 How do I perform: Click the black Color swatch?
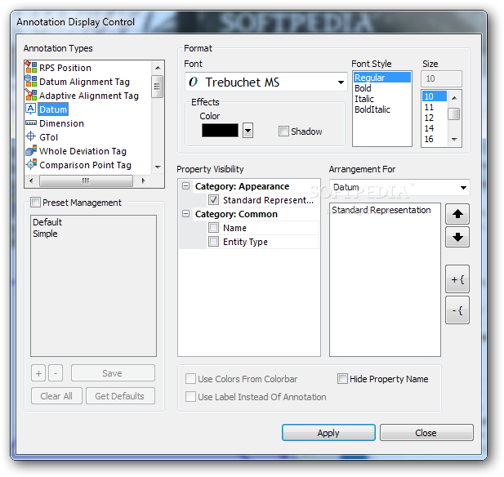click(221, 131)
